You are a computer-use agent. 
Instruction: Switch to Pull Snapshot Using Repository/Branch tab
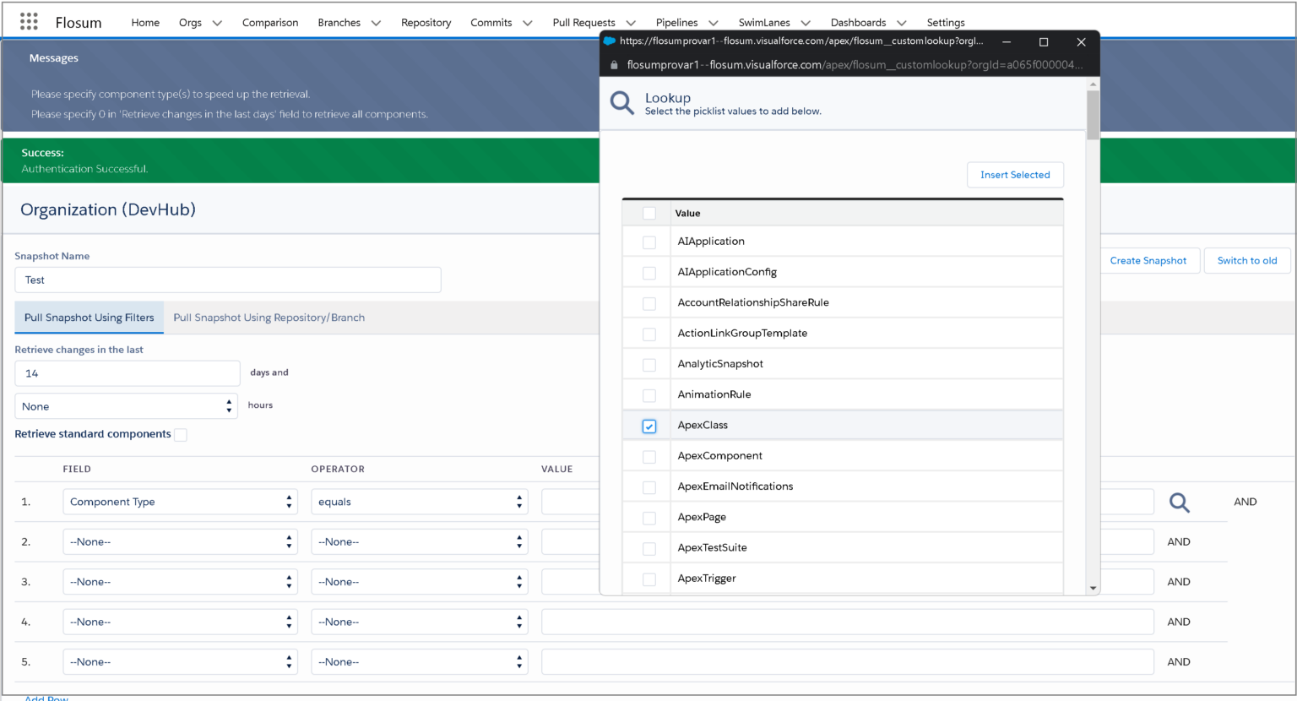tap(269, 317)
